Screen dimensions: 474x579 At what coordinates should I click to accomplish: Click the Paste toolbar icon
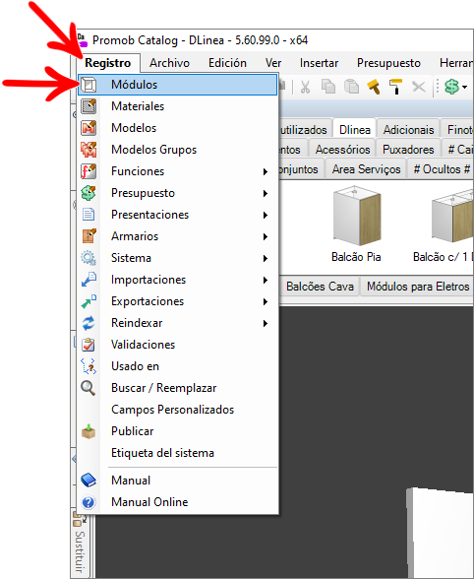point(351,87)
